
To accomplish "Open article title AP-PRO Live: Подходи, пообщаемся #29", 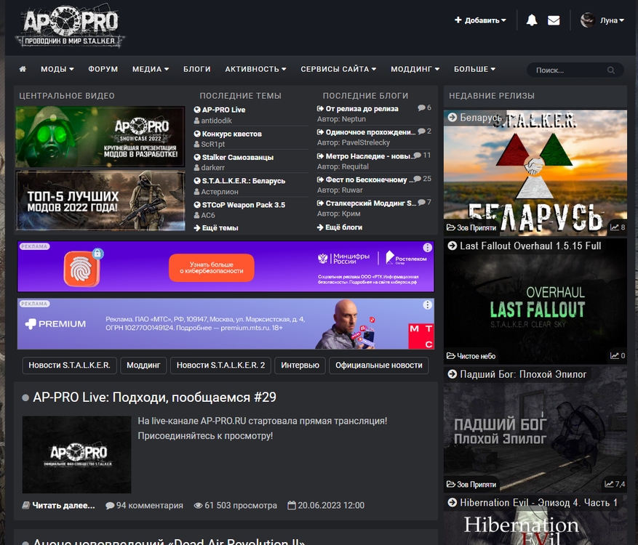I will [x=155, y=397].
